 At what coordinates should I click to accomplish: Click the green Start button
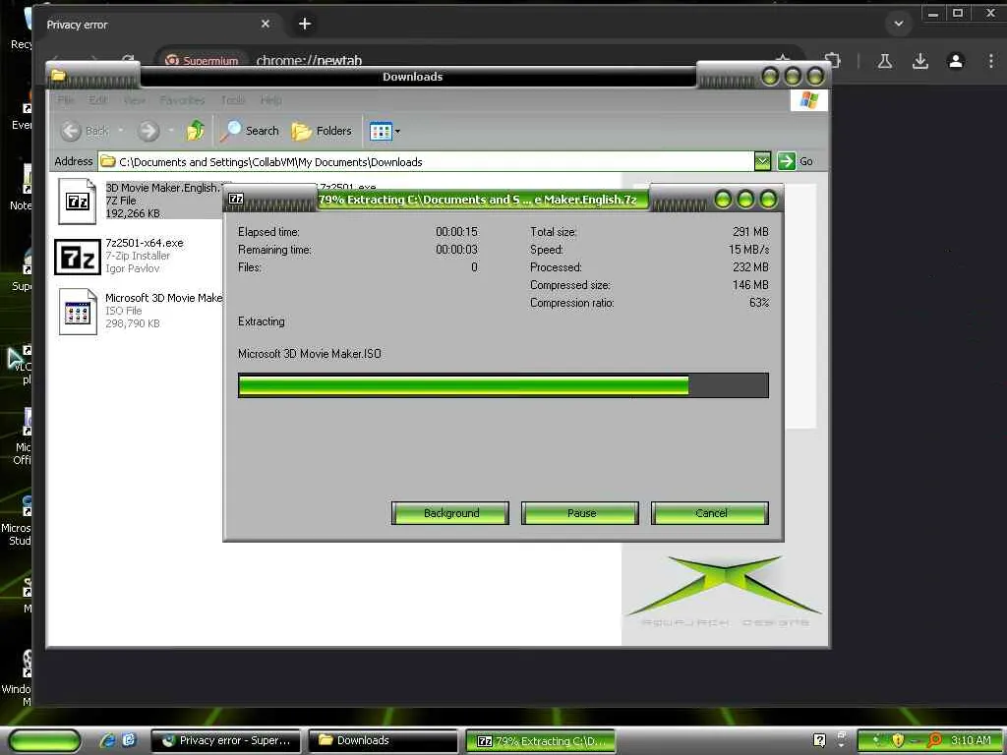(44, 741)
